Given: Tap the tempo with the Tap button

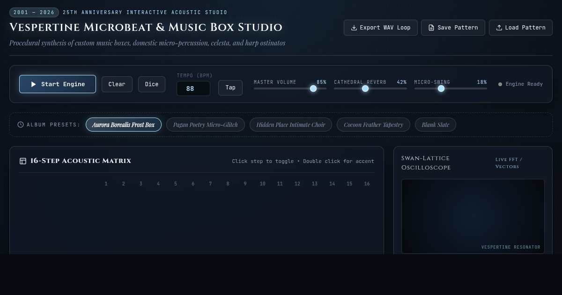Looking at the screenshot, I should coord(230,88).
